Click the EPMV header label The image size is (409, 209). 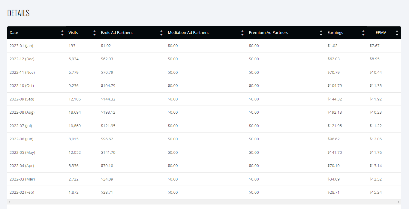(x=381, y=33)
